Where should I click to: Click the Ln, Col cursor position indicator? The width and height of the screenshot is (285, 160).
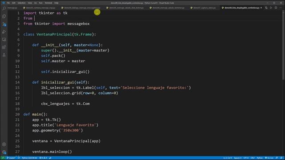tap(228, 158)
